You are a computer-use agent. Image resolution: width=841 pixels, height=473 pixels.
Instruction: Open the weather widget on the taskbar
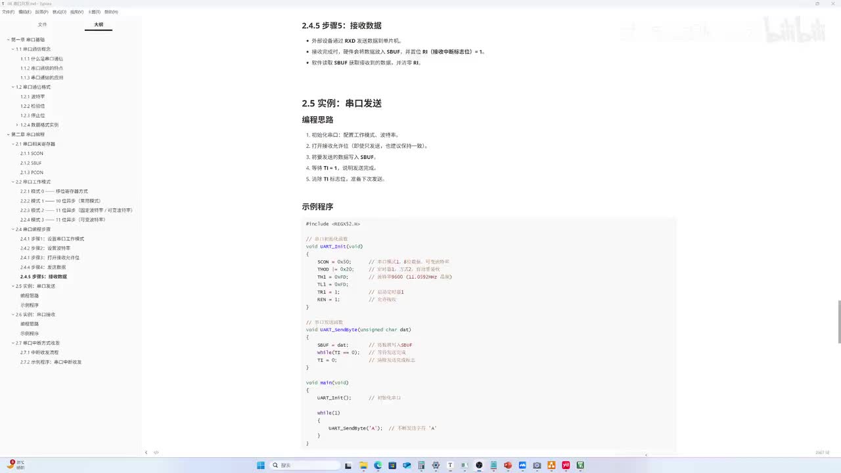point(16,464)
